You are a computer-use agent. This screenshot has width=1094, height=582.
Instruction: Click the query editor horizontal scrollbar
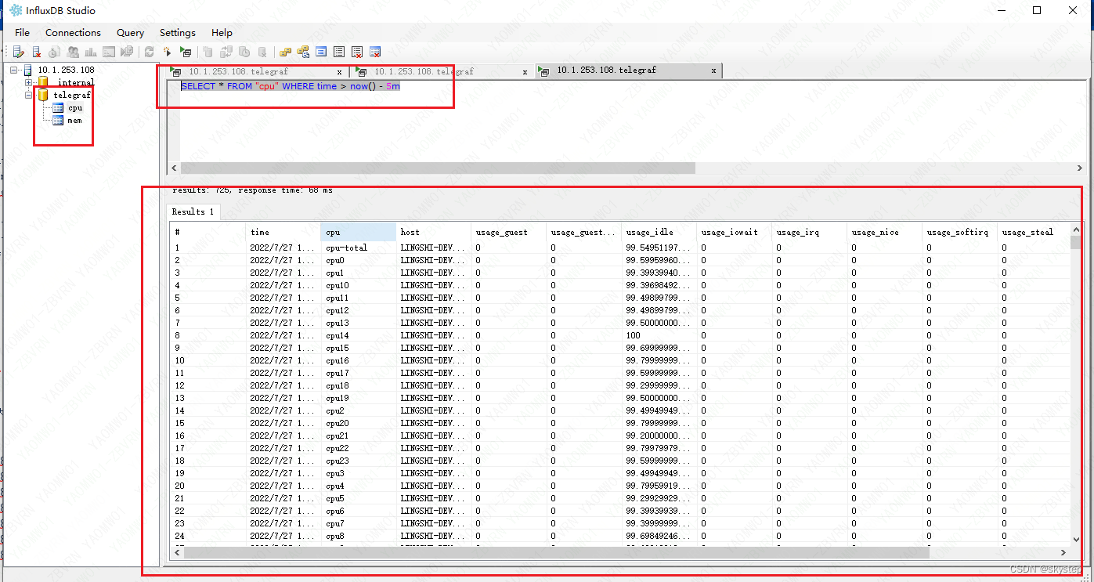click(439, 168)
